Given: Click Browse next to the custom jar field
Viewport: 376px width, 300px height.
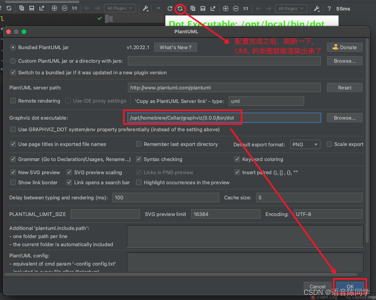Looking at the screenshot, I should coord(345,61).
